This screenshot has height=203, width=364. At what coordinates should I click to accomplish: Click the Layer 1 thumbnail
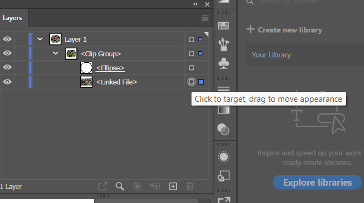[55, 39]
